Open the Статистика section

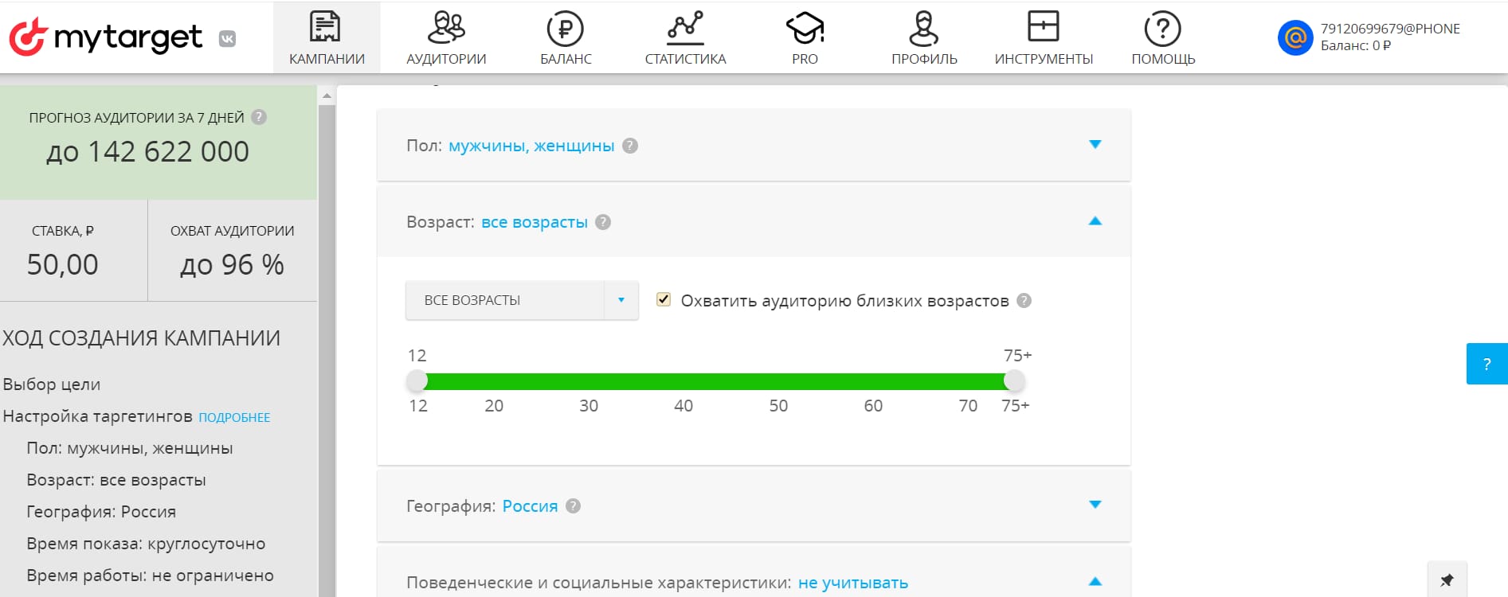(685, 37)
